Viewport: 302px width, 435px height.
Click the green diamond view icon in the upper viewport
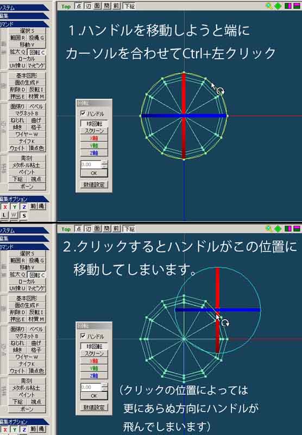pos(278,6)
